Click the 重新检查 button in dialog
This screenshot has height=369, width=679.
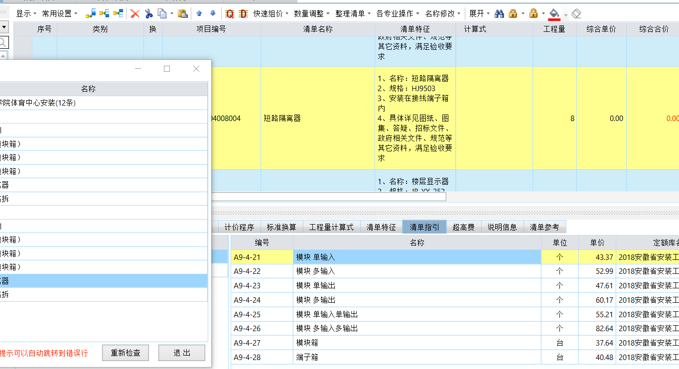click(126, 353)
